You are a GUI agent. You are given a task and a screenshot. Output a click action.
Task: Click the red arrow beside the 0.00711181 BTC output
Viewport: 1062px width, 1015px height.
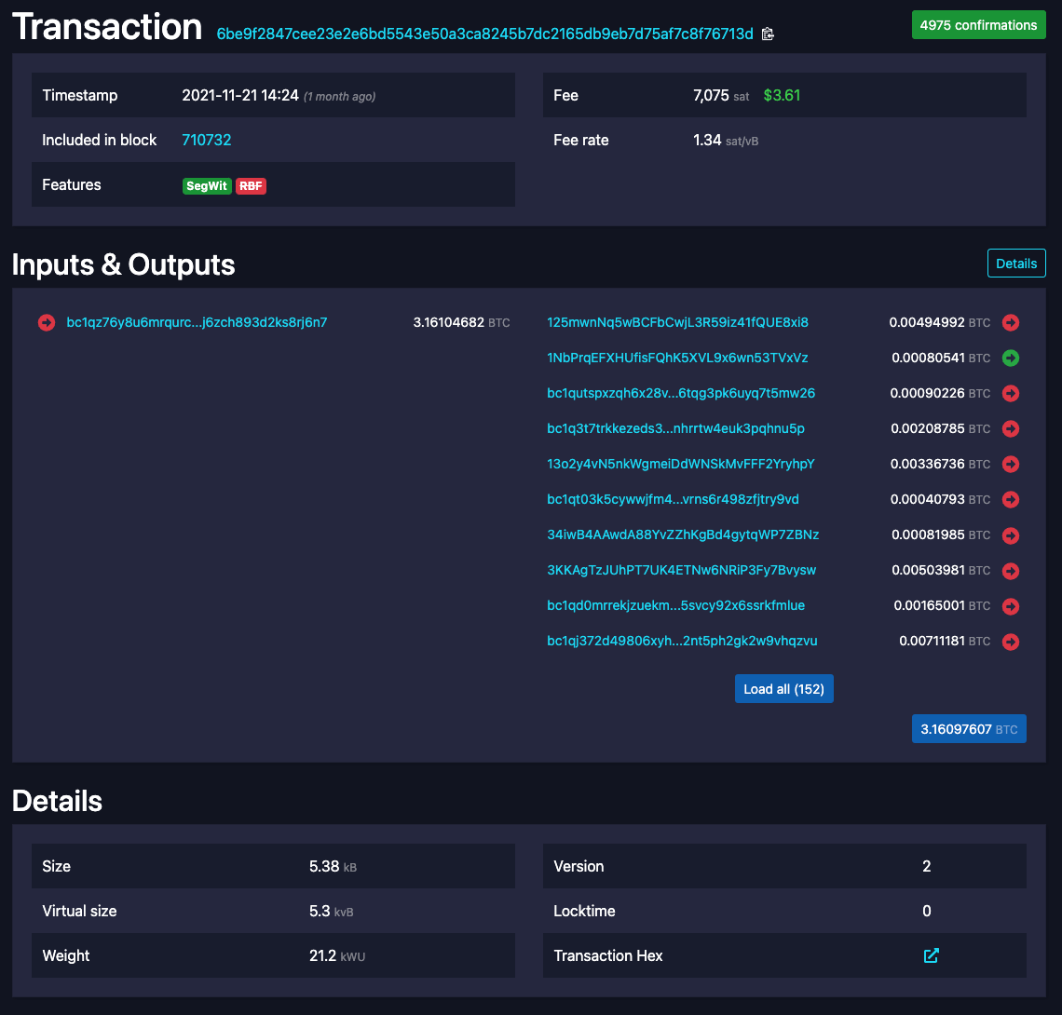[1010, 642]
